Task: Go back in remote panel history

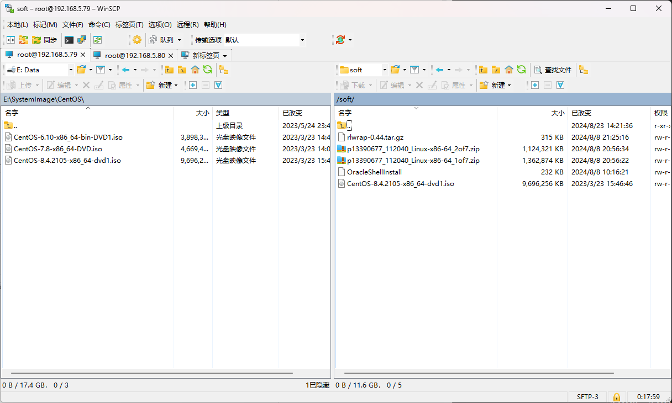Action: [440, 70]
